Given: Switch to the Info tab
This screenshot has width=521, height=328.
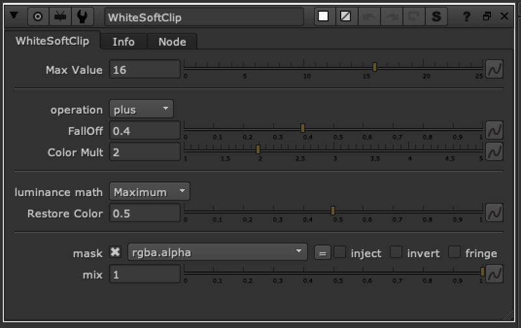Looking at the screenshot, I should [124, 42].
